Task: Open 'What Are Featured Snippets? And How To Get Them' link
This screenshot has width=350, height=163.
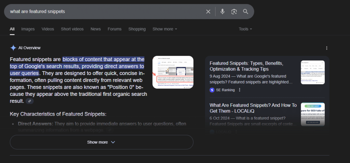Action: (x=253, y=108)
